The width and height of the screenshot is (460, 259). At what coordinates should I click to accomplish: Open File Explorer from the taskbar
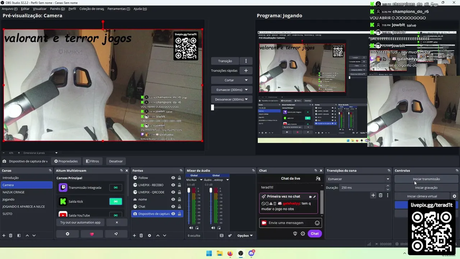(219, 253)
